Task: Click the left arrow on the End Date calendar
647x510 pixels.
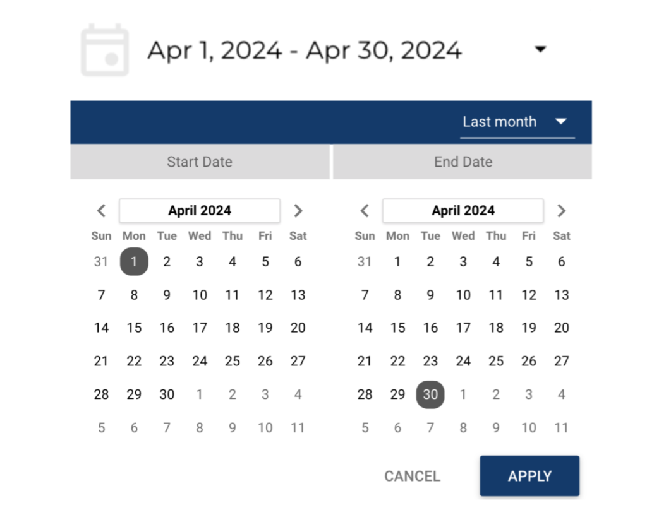Action: click(x=365, y=210)
